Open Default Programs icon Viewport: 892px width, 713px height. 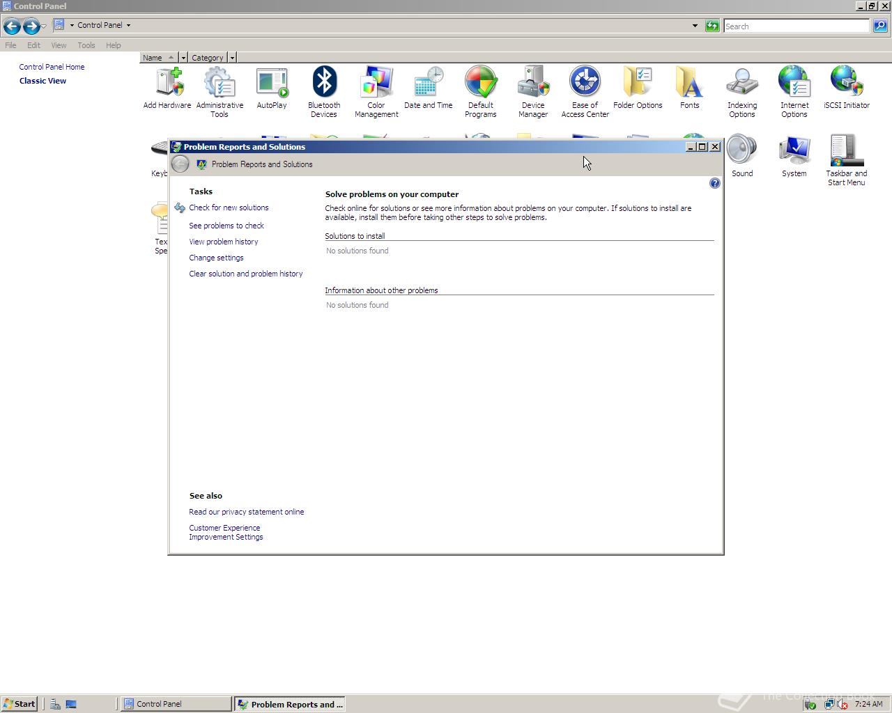click(x=481, y=92)
